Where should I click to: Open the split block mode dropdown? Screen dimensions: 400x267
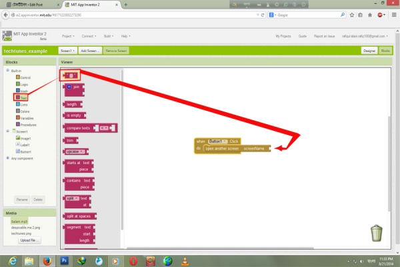pos(73,198)
